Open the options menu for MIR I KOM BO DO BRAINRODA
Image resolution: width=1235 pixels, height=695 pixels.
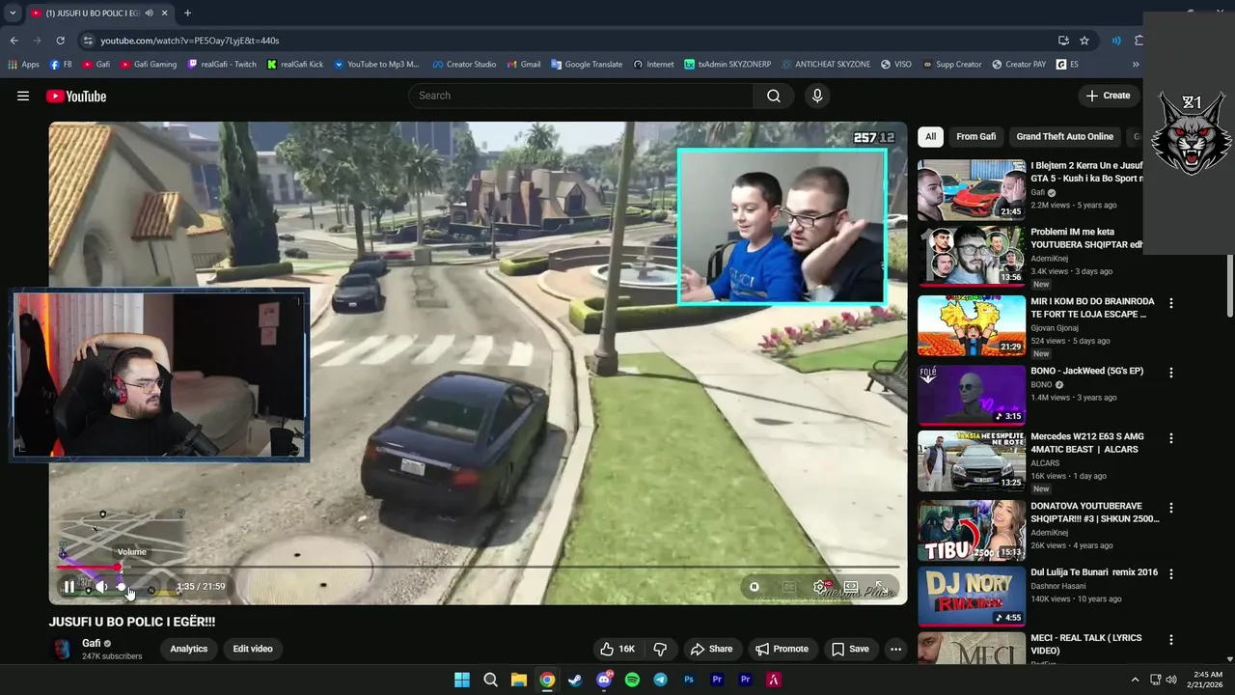pos(1171,303)
